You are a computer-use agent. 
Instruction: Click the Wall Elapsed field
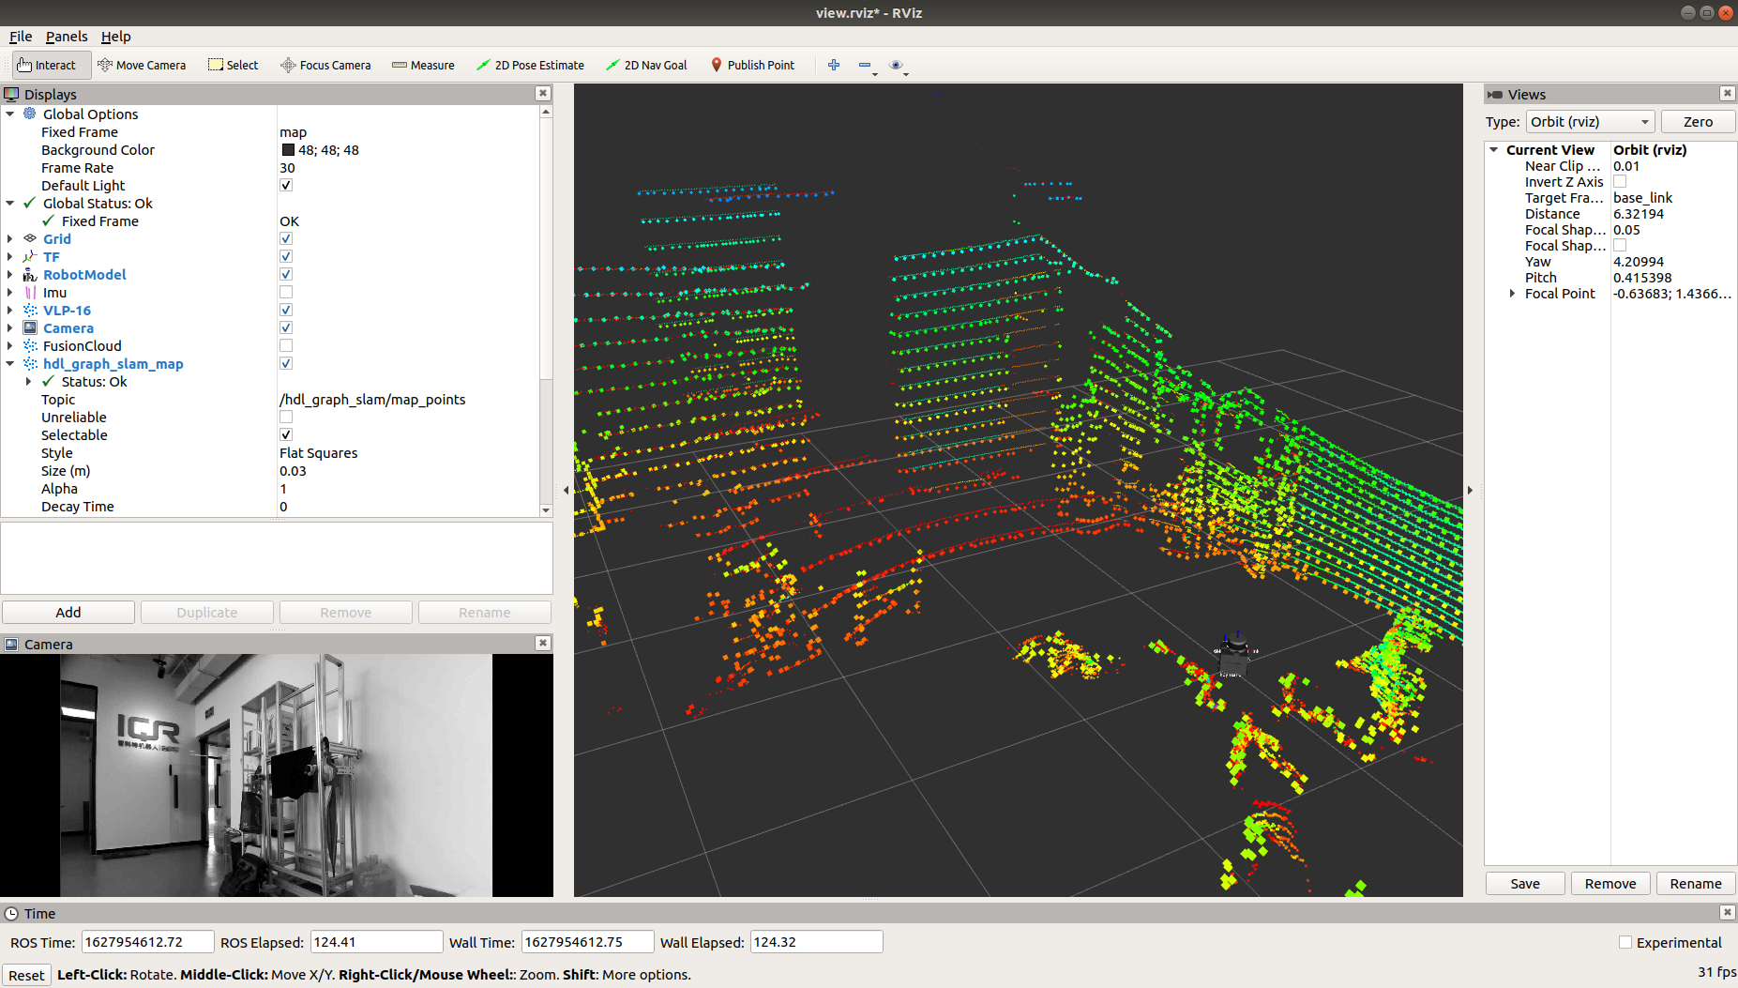[x=816, y=942]
